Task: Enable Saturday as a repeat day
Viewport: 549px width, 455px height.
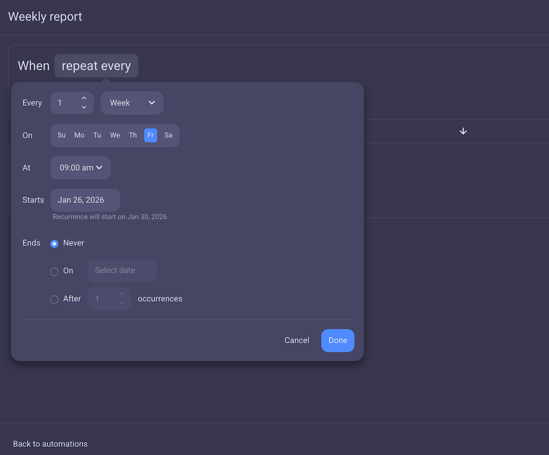Action: pos(168,135)
